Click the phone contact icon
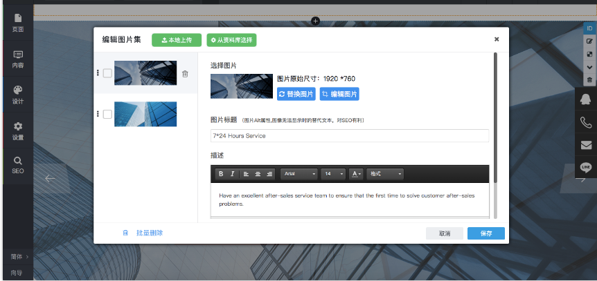 (585, 122)
